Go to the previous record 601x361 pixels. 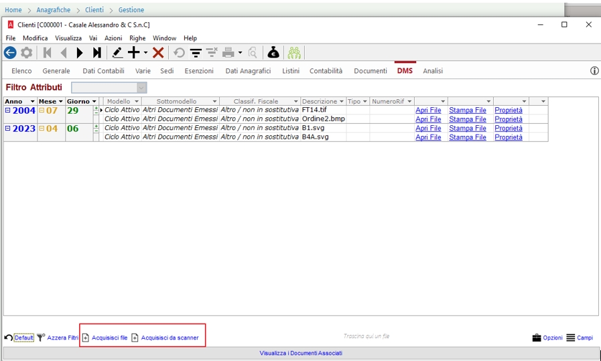(x=64, y=52)
